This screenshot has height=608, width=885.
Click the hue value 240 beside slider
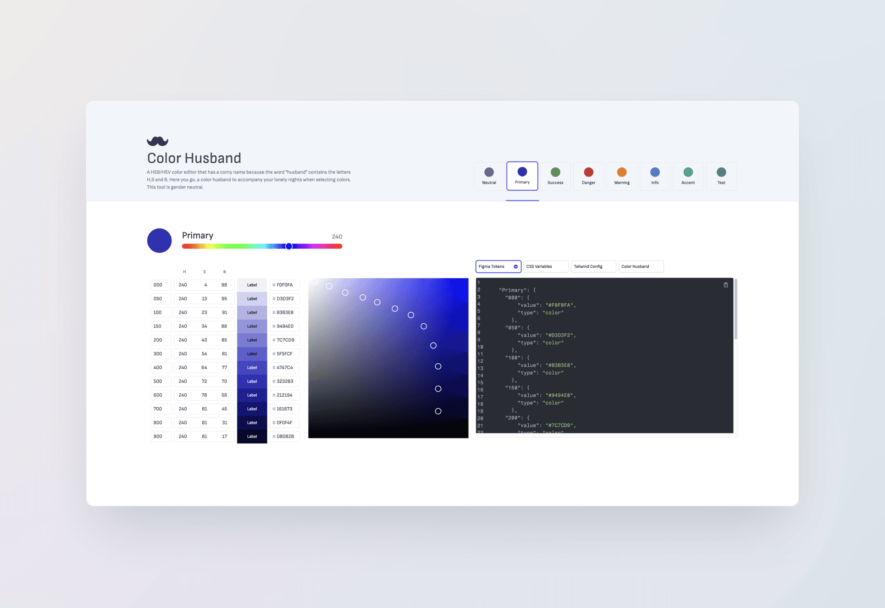(337, 237)
